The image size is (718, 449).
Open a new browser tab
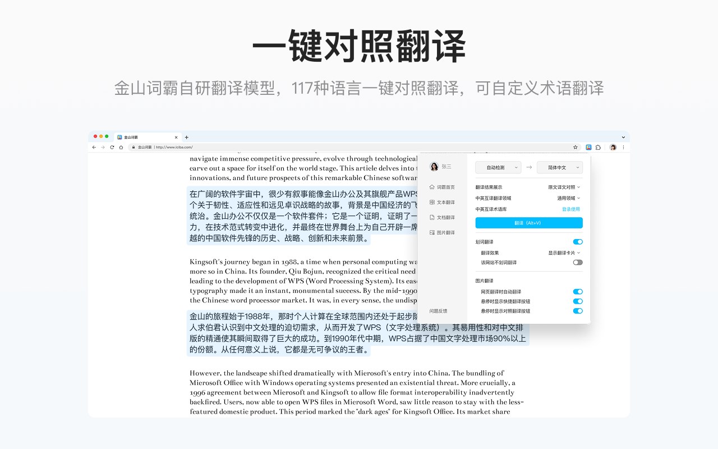[186, 137]
